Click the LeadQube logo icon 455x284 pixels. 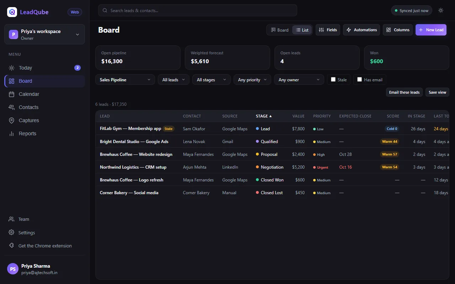pyautogui.click(x=12, y=12)
